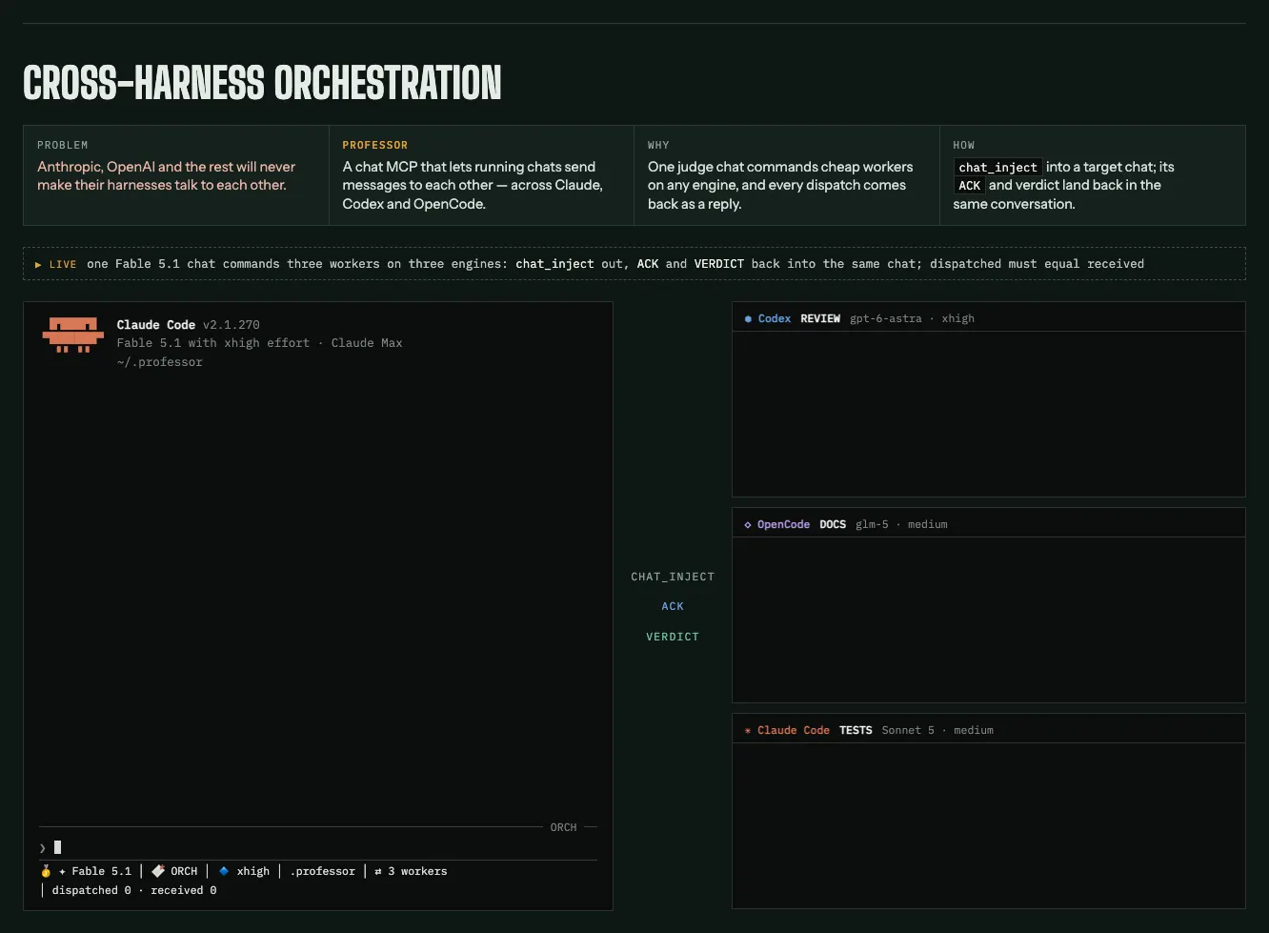Click the HOW card label
Viewport: 1269px width, 933px height.
[x=963, y=145]
